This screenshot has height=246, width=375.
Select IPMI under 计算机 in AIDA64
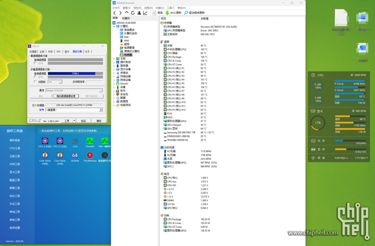click(125, 40)
